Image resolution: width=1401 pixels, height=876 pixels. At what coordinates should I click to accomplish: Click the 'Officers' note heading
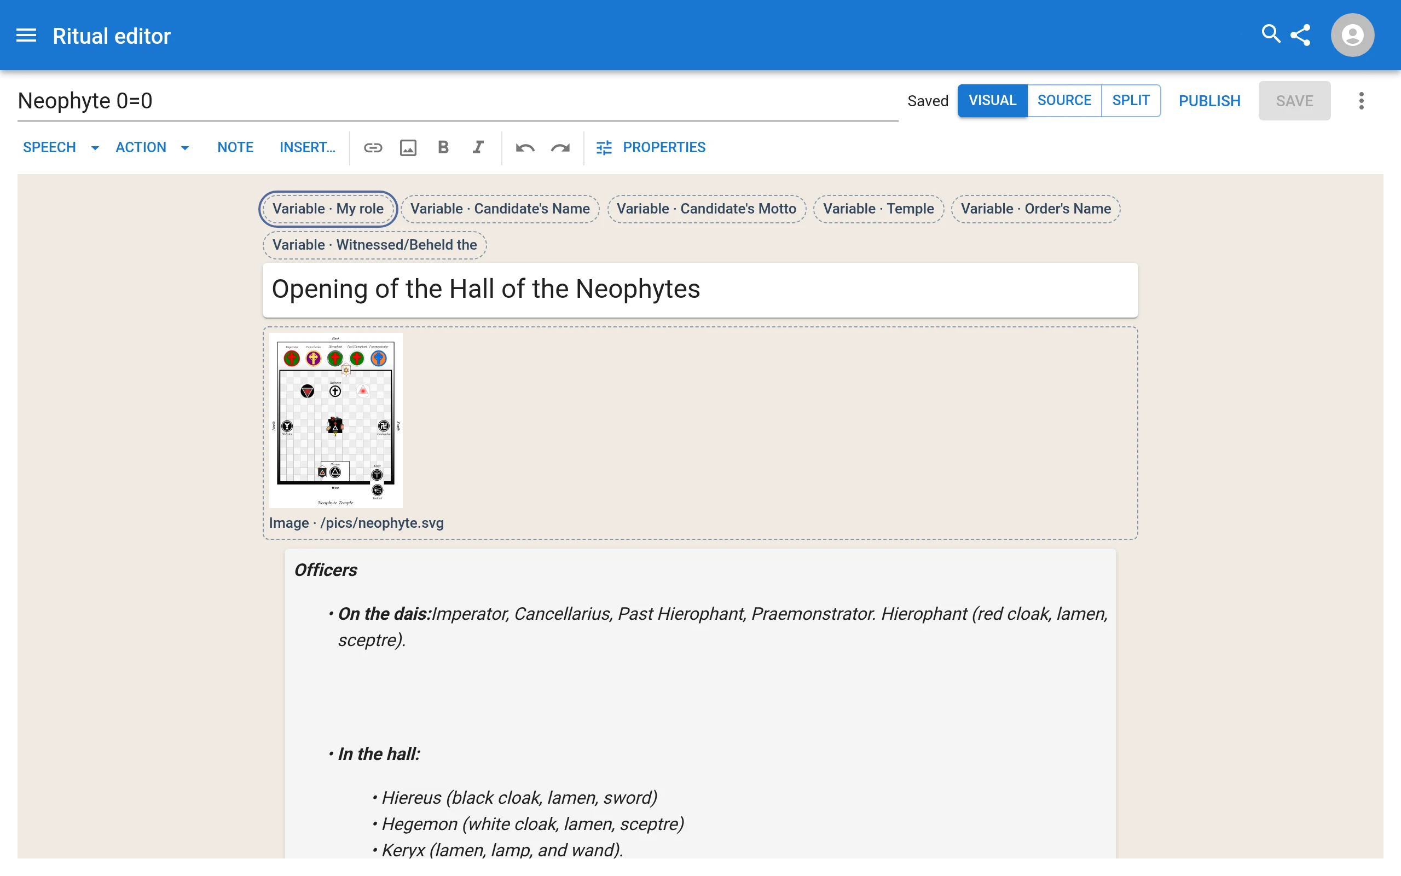(x=326, y=570)
